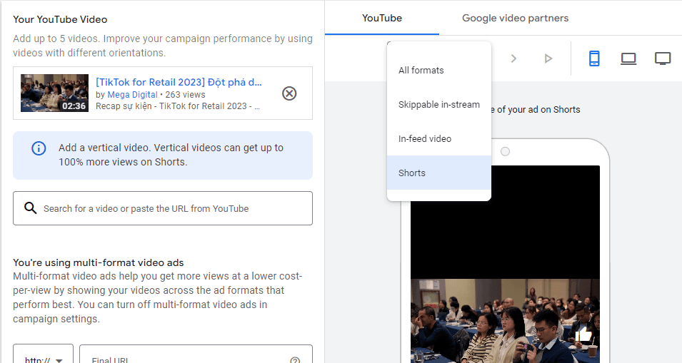Click the info icon in vertical video tip
Viewport: 682px width, 363px height.
point(39,148)
